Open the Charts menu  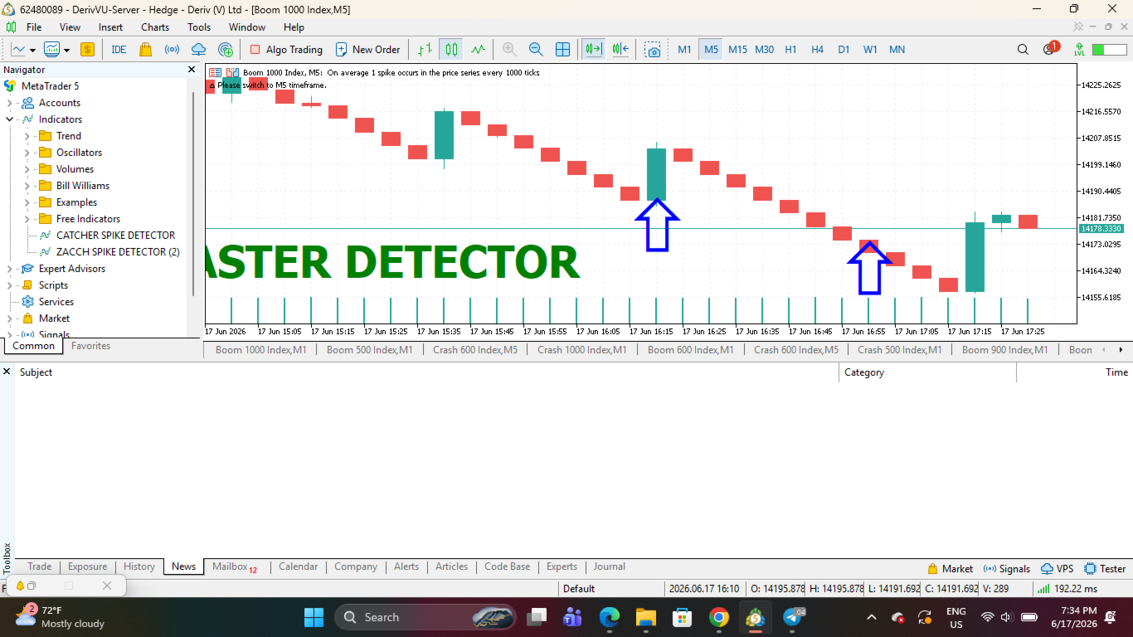[155, 27]
